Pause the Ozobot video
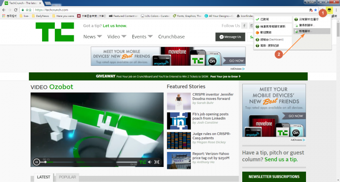 pos(36,162)
